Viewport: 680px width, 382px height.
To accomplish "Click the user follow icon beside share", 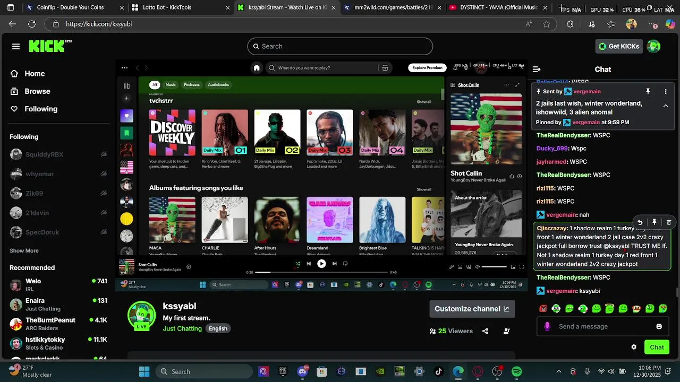I will tap(506, 331).
